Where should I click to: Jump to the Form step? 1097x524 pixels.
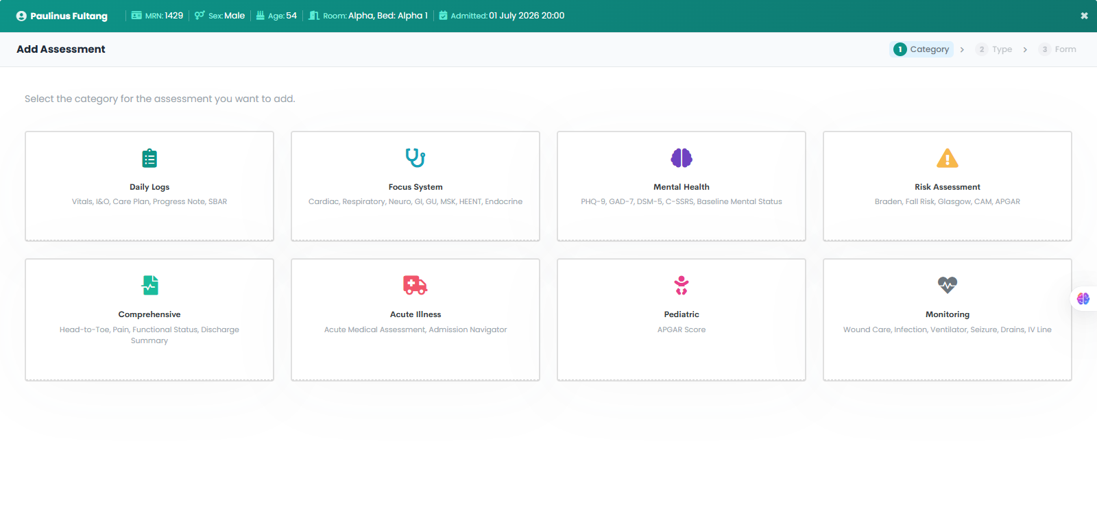[x=1057, y=49]
